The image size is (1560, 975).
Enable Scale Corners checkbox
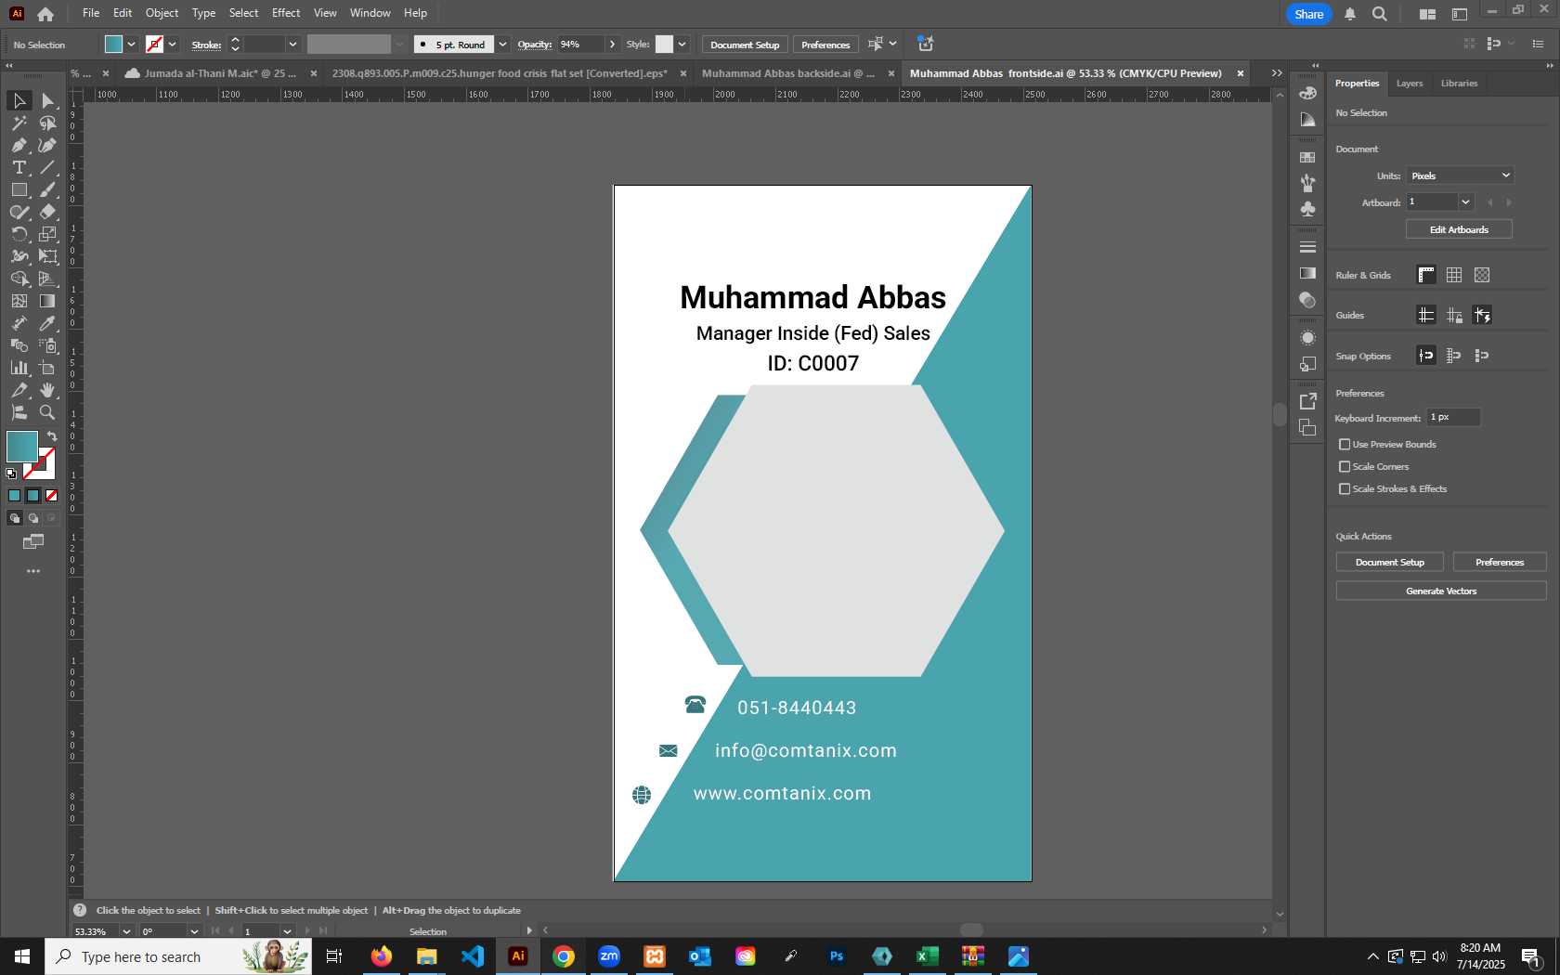pyautogui.click(x=1345, y=467)
